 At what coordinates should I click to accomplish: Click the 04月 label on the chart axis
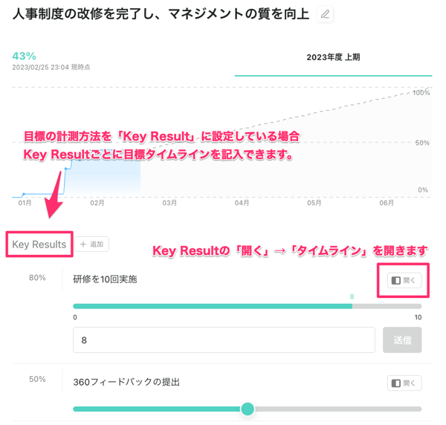[242, 203]
